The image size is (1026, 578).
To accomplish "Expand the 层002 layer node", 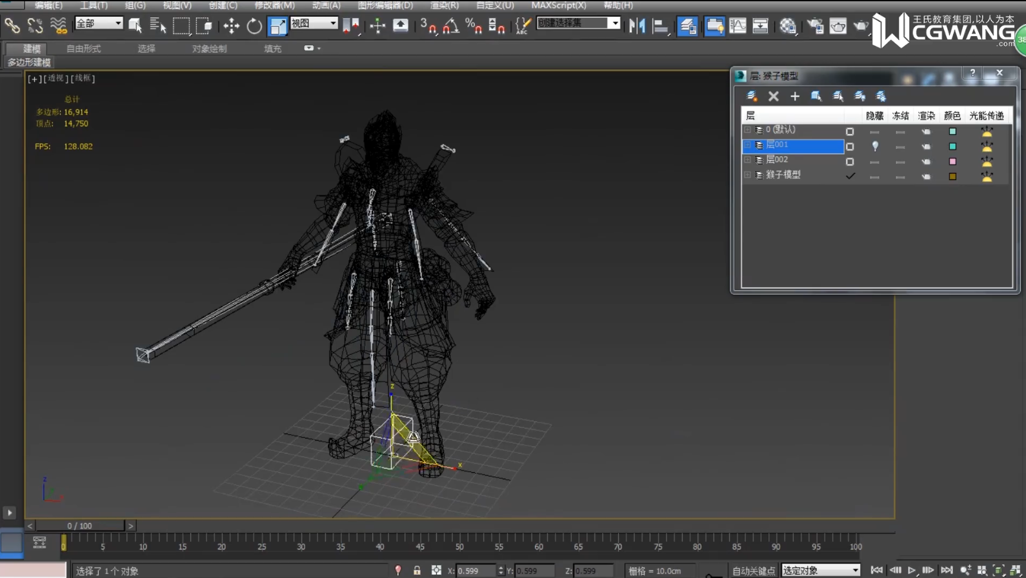I will click(747, 160).
